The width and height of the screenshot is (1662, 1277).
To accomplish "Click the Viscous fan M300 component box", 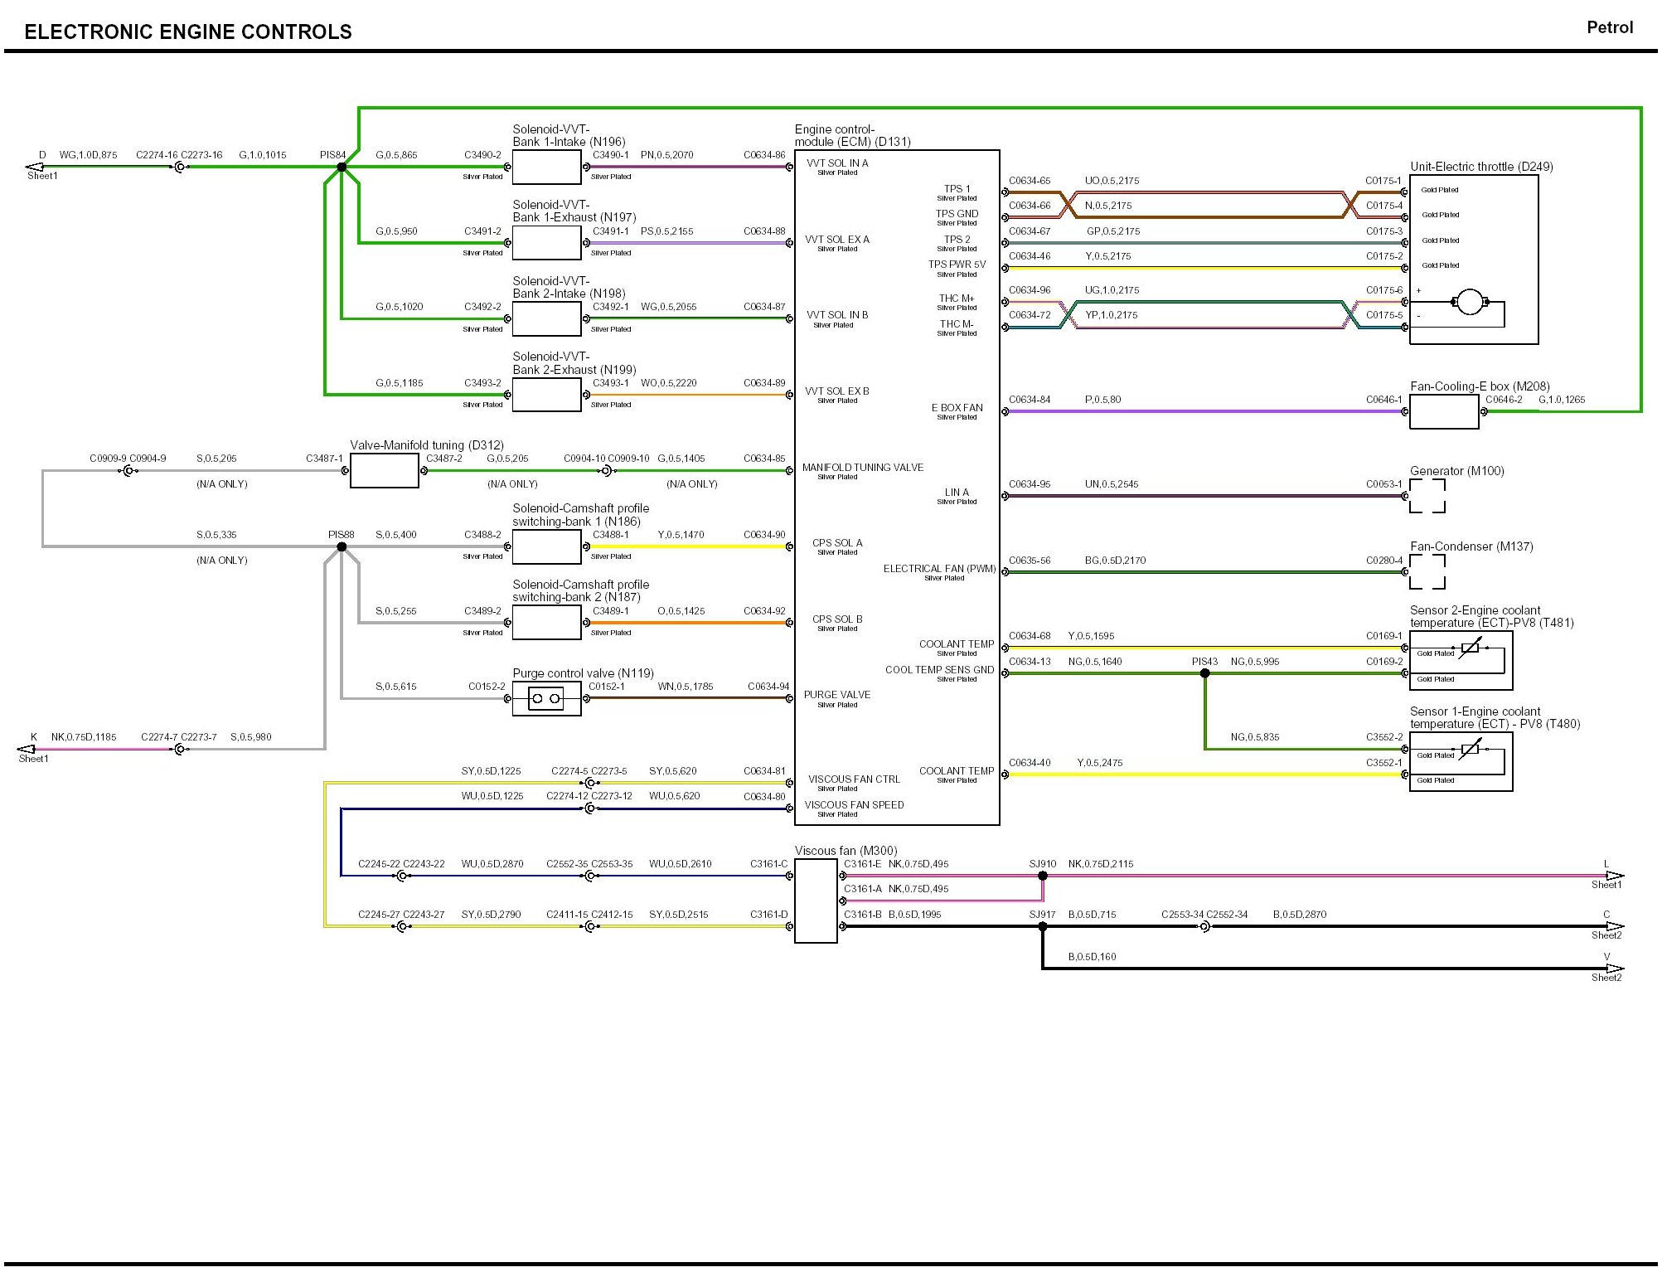I will [x=816, y=901].
